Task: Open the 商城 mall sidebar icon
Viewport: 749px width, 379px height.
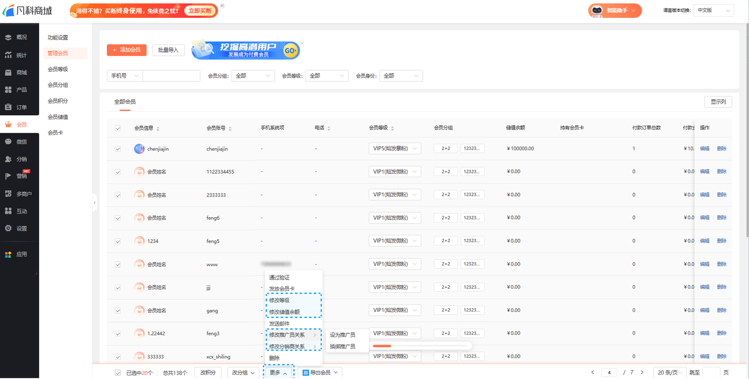Action: tap(8, 72)
